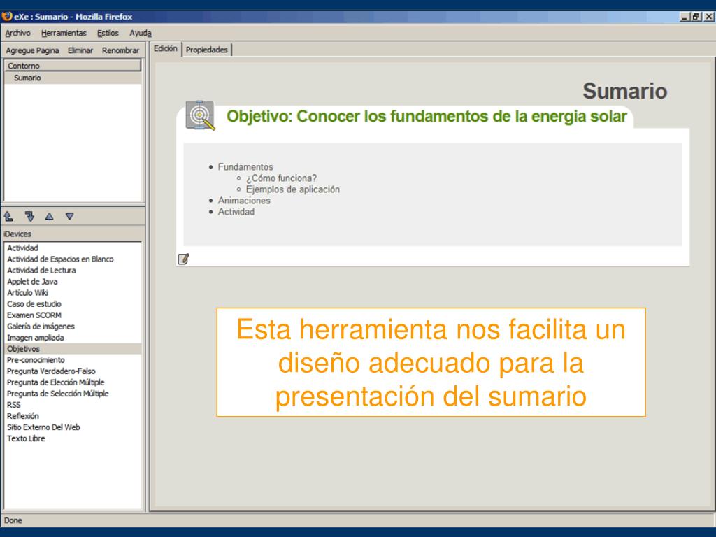This screenshot has width=716, height=537.
Task: Restore the Firefox window size
Action: point(696,17)
